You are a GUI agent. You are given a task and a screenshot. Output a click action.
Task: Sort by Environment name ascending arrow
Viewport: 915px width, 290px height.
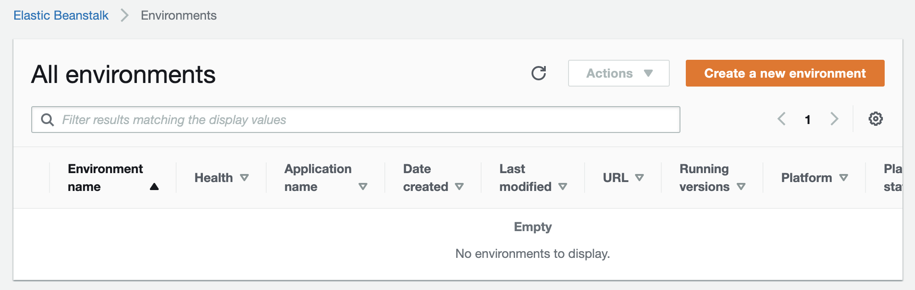pos(154,186)
